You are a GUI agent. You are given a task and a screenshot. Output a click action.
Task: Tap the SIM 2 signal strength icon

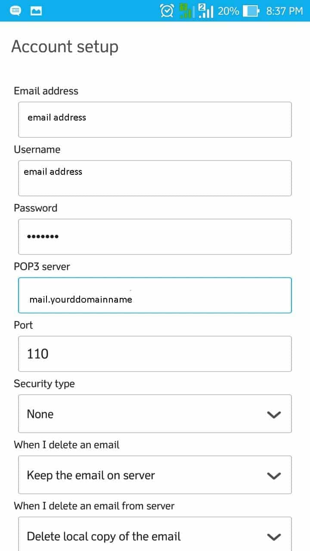point(206,11)
